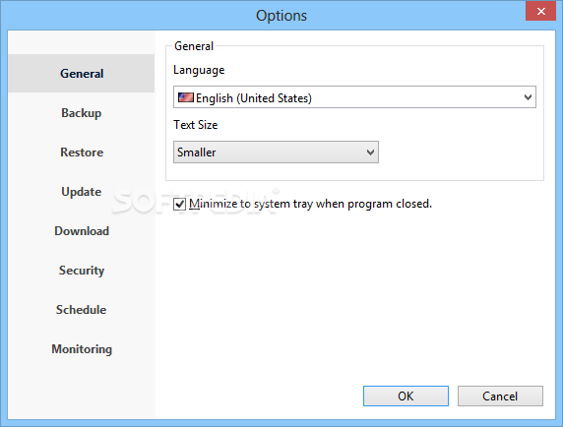Screen dimensions: 563x427
Task: Select the Update tab
Action: pyautogui.click(x=82, y=192)
